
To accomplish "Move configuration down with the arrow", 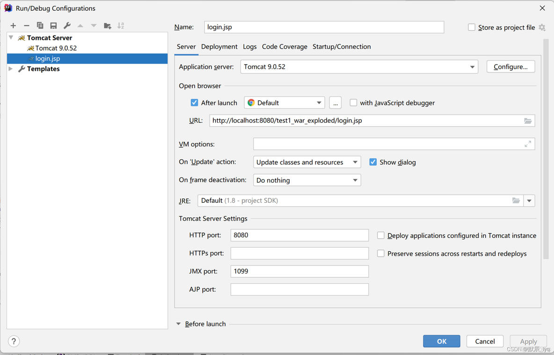I will click(x=94, y=25).
